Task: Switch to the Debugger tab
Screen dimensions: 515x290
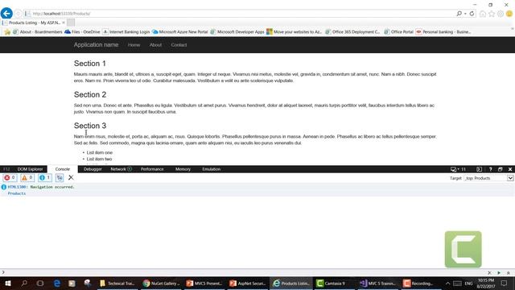Action: click(x=93, y=169)
